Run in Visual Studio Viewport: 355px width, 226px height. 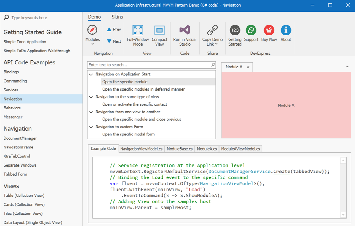185,35
